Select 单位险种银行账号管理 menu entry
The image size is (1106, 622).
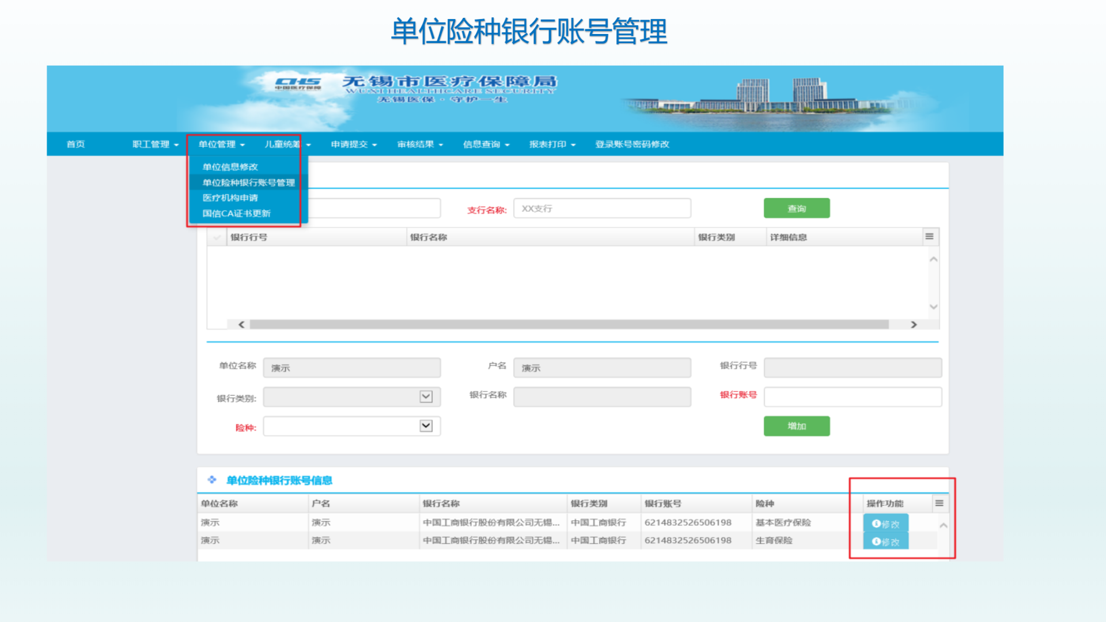point(248,183)
